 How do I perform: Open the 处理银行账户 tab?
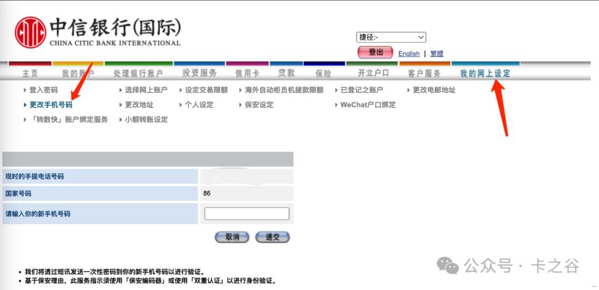pos(138,74)
